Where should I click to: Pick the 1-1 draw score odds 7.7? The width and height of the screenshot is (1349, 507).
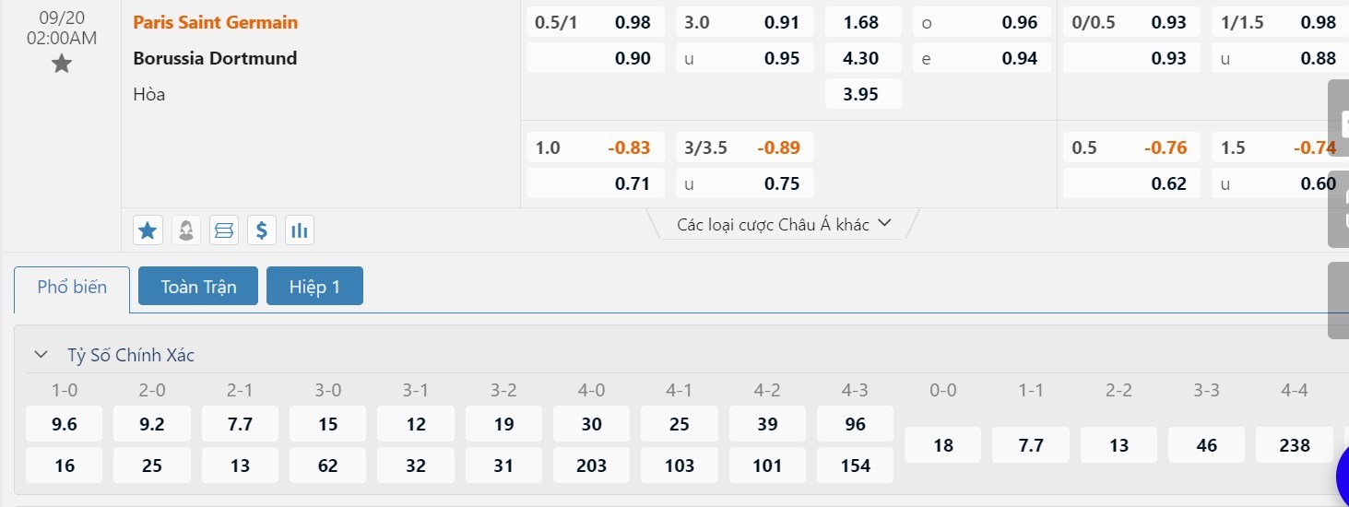pos(1031,445)
